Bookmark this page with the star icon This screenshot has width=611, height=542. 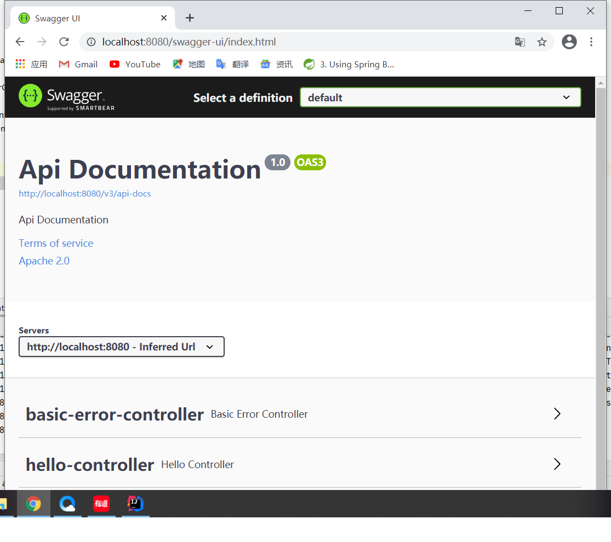coord(541,42)
